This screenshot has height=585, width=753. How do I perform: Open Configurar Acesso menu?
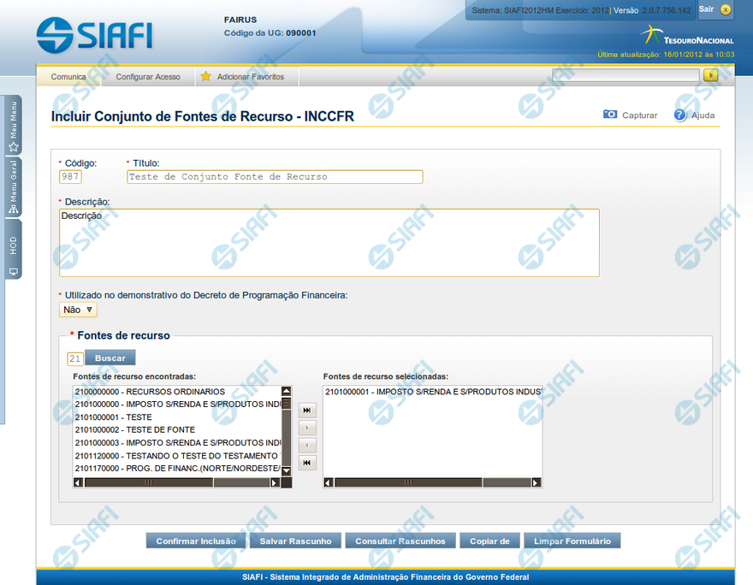[x=148, y=76]
